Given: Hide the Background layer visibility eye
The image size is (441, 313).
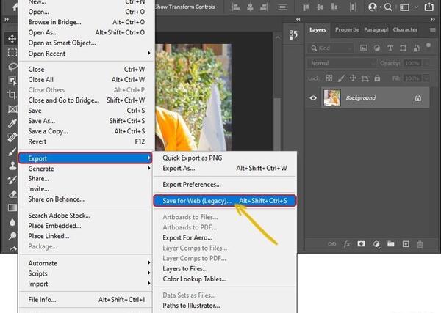Looking at the screenshot, I should (313, 98).
